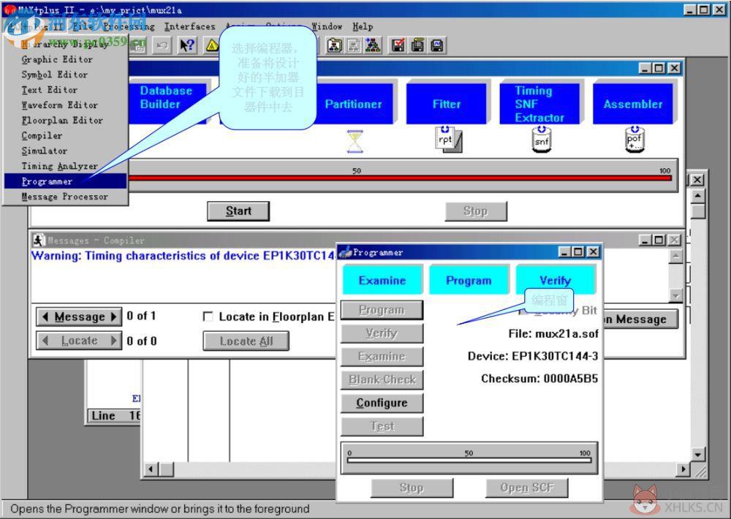Screen dimensions: 731x519
Task: Open the Help menu
Action: point(363,26)
